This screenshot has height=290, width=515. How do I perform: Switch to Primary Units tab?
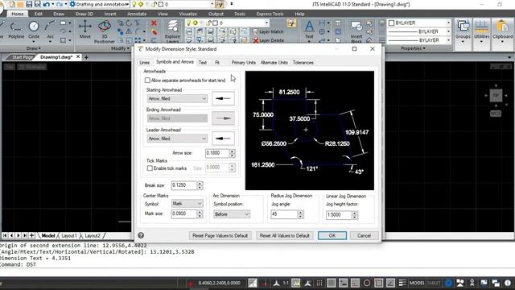[x=243, y=63]
